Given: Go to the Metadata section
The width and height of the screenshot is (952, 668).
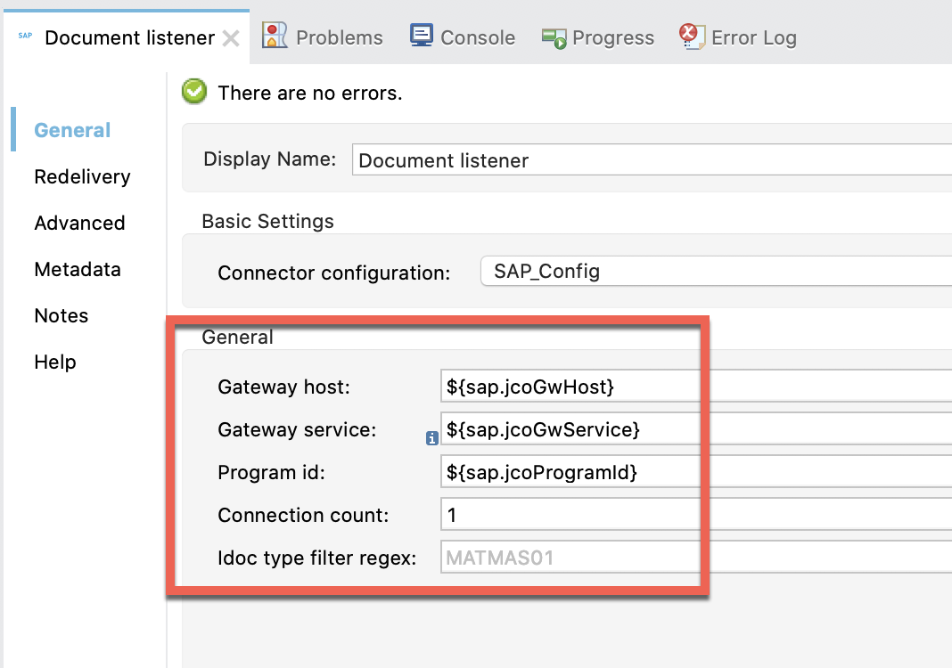Looking at the screenshot, I should click(x=78, y=269).
